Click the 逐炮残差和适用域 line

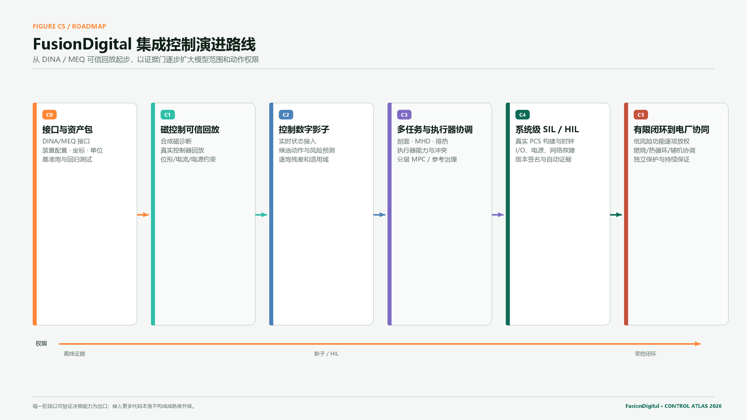pyautogui.click(x=304, y=159)
